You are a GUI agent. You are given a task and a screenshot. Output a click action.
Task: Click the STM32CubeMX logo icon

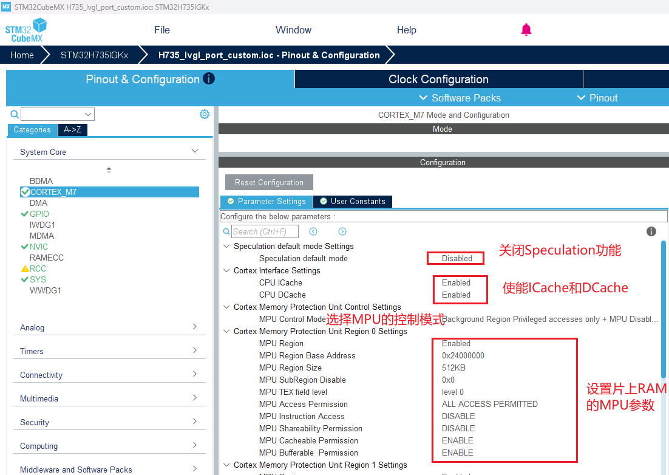point(25,30)
